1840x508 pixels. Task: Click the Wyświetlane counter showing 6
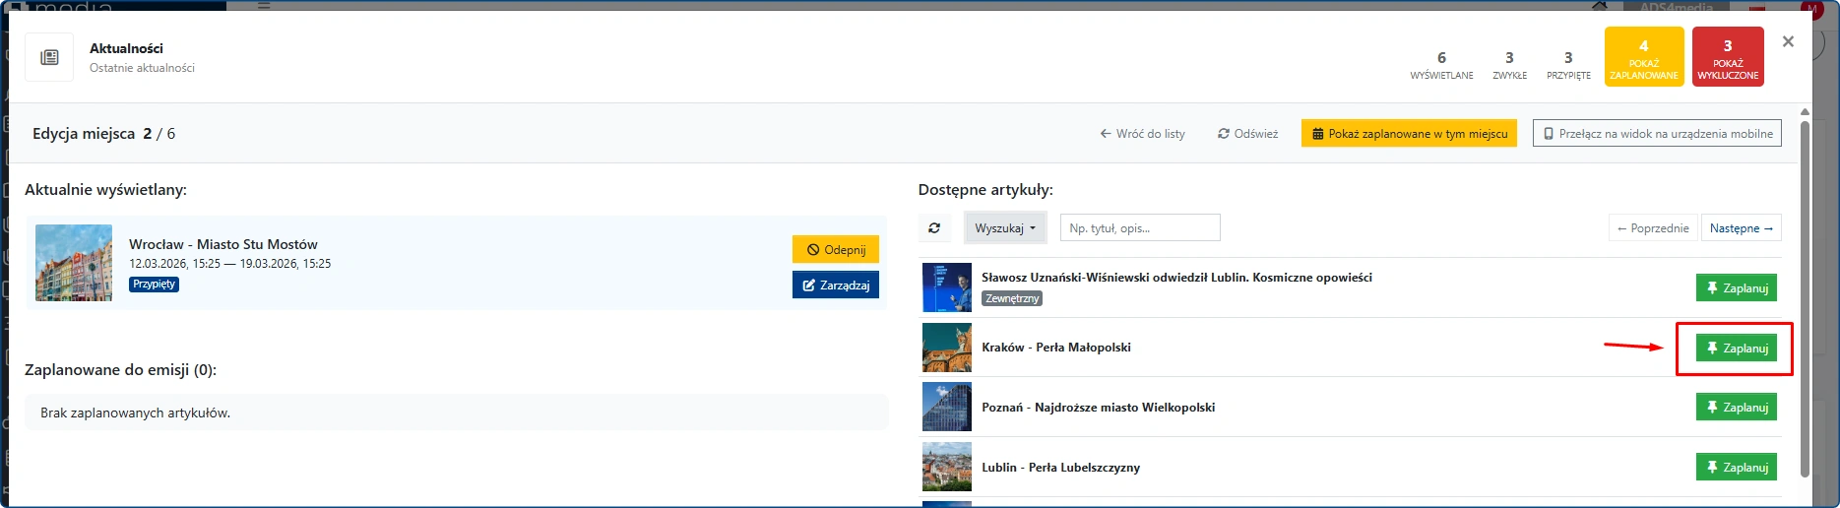point(1441,65)
